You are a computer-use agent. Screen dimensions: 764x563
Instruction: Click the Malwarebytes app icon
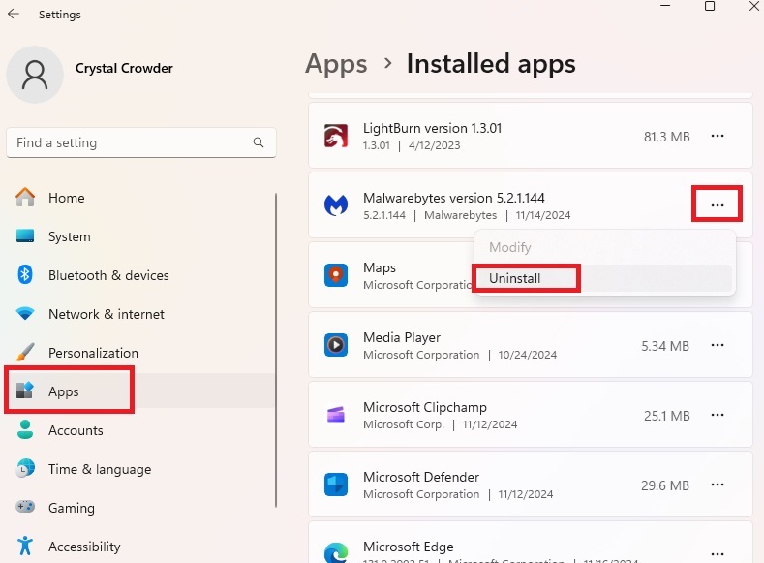point(336,205)
